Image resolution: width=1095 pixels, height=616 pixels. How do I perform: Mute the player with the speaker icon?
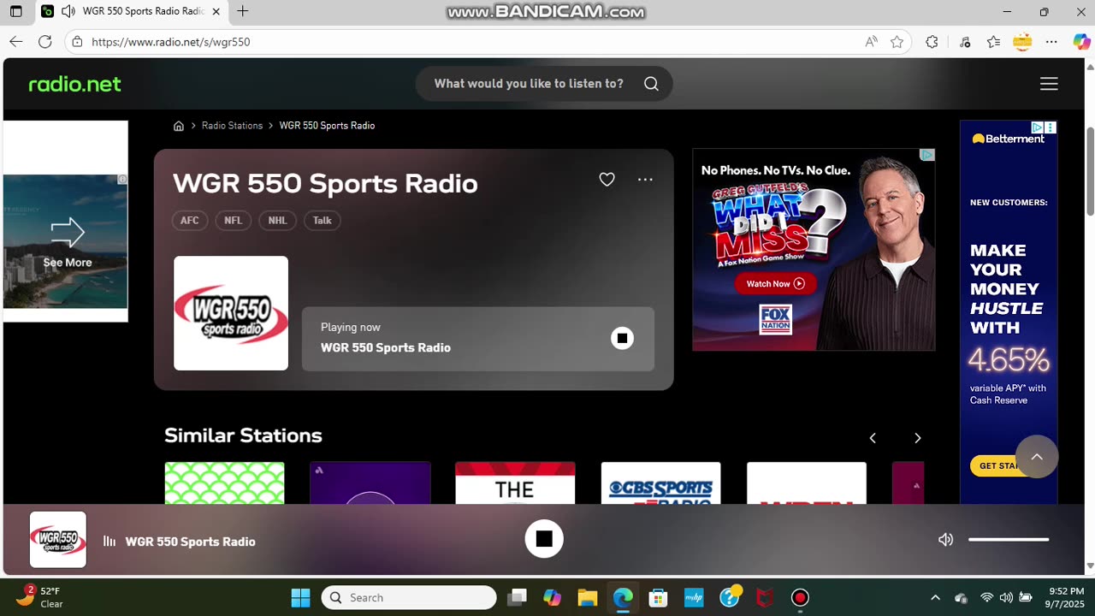(945, 540)
